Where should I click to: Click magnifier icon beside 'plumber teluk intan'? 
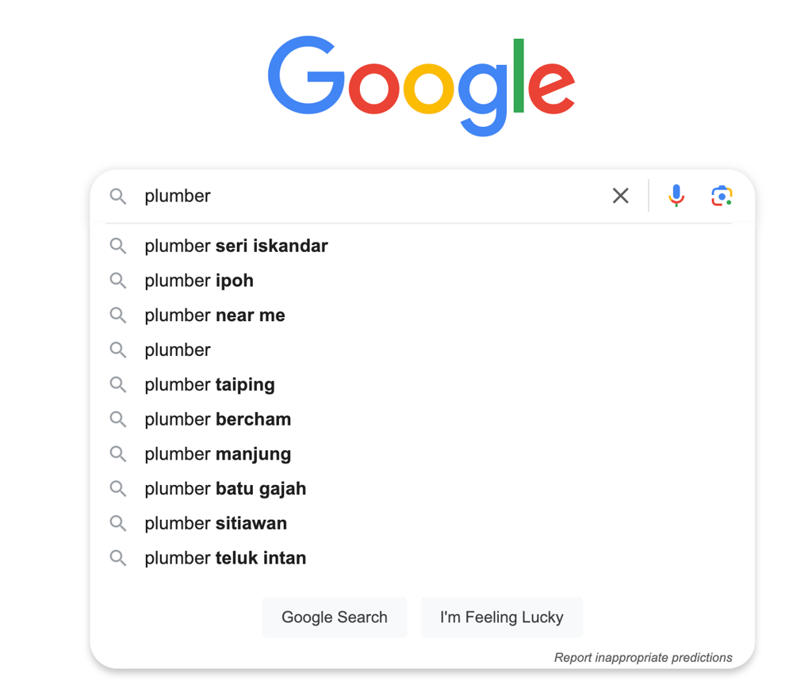pos(118,559)
